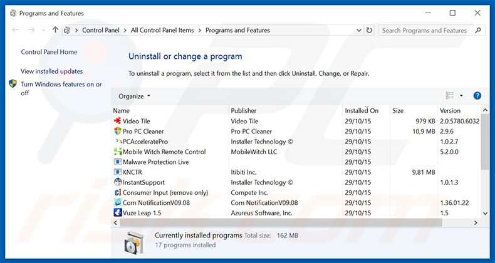
Task: Refresh the Programs and Features list
Action: 369,30
